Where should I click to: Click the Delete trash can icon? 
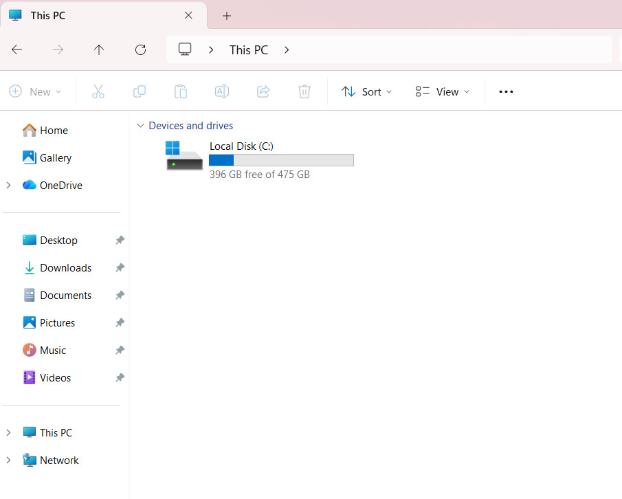[x=304, y=91]
